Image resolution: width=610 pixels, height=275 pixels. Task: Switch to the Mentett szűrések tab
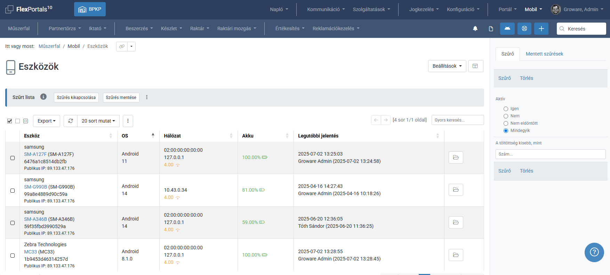(x=544, y=54)
